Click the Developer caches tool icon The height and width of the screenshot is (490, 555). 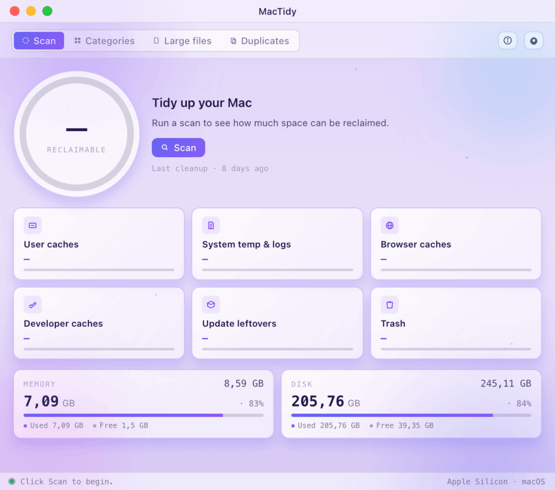[x=33, y=305]
